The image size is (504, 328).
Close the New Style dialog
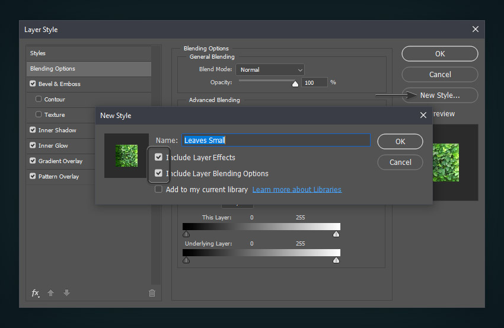click(423, 116)
